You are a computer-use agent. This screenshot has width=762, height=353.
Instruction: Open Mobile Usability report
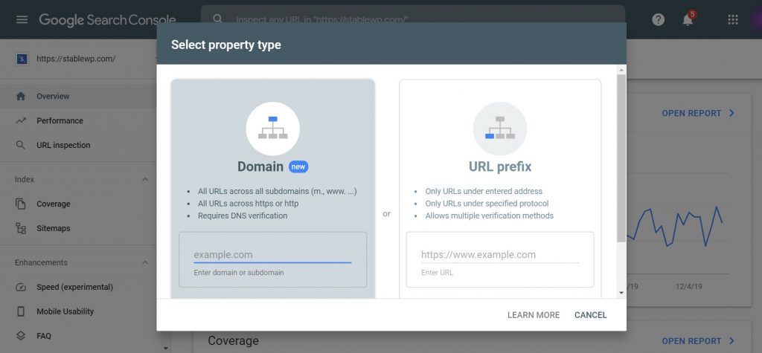pos(65,311)
